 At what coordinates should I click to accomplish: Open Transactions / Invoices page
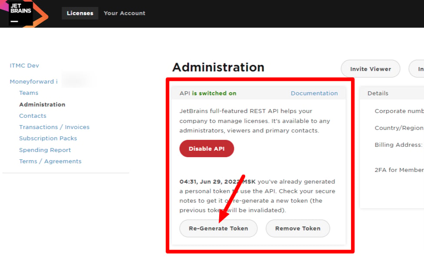[x=54, y=127]
